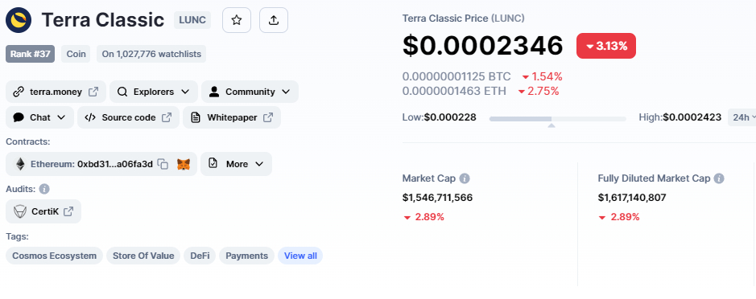
Task: Share the page using the upload icon button
Action: coord(274,20)
